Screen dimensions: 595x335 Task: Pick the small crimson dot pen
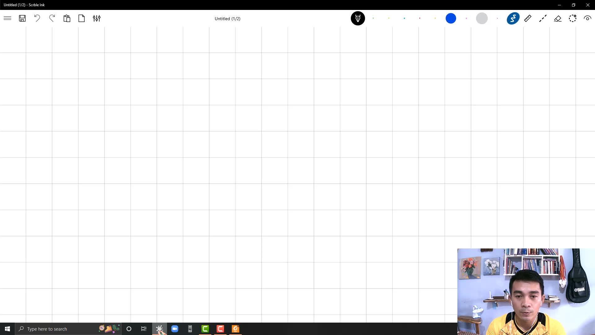pyautogui.click(x=420, y=18)
